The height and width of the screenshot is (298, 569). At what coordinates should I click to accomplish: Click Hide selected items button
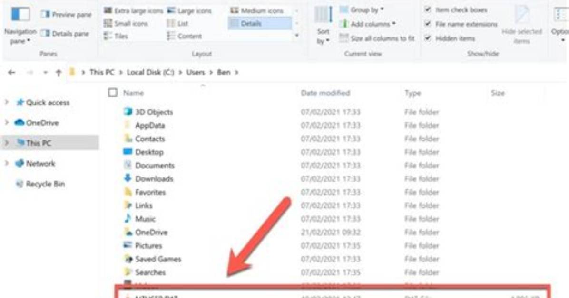tap(522, 25)
